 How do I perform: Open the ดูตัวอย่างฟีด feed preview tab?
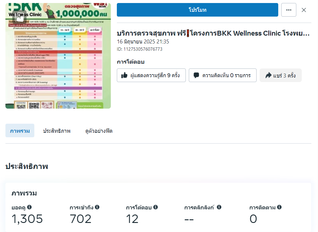click(x=99, y=131)
